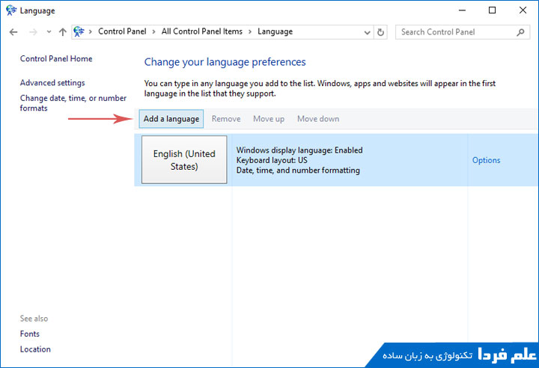Click Add a language

[171, 119]
